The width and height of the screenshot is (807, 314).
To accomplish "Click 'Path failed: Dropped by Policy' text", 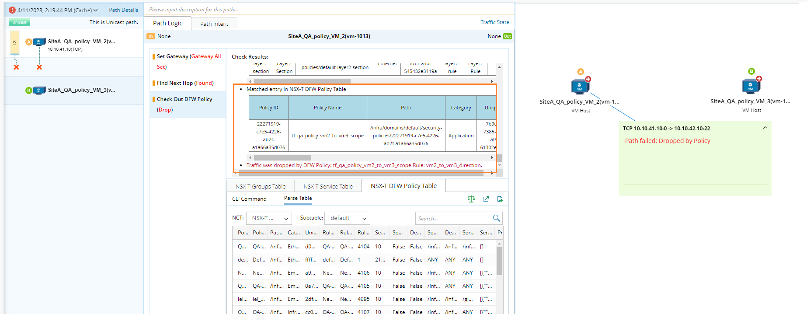I will coord(668,141).
